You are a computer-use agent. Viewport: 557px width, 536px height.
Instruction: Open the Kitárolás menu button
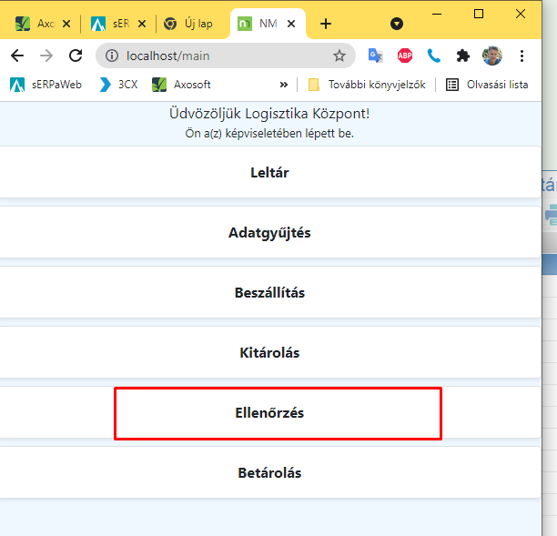tap(269, 353)
